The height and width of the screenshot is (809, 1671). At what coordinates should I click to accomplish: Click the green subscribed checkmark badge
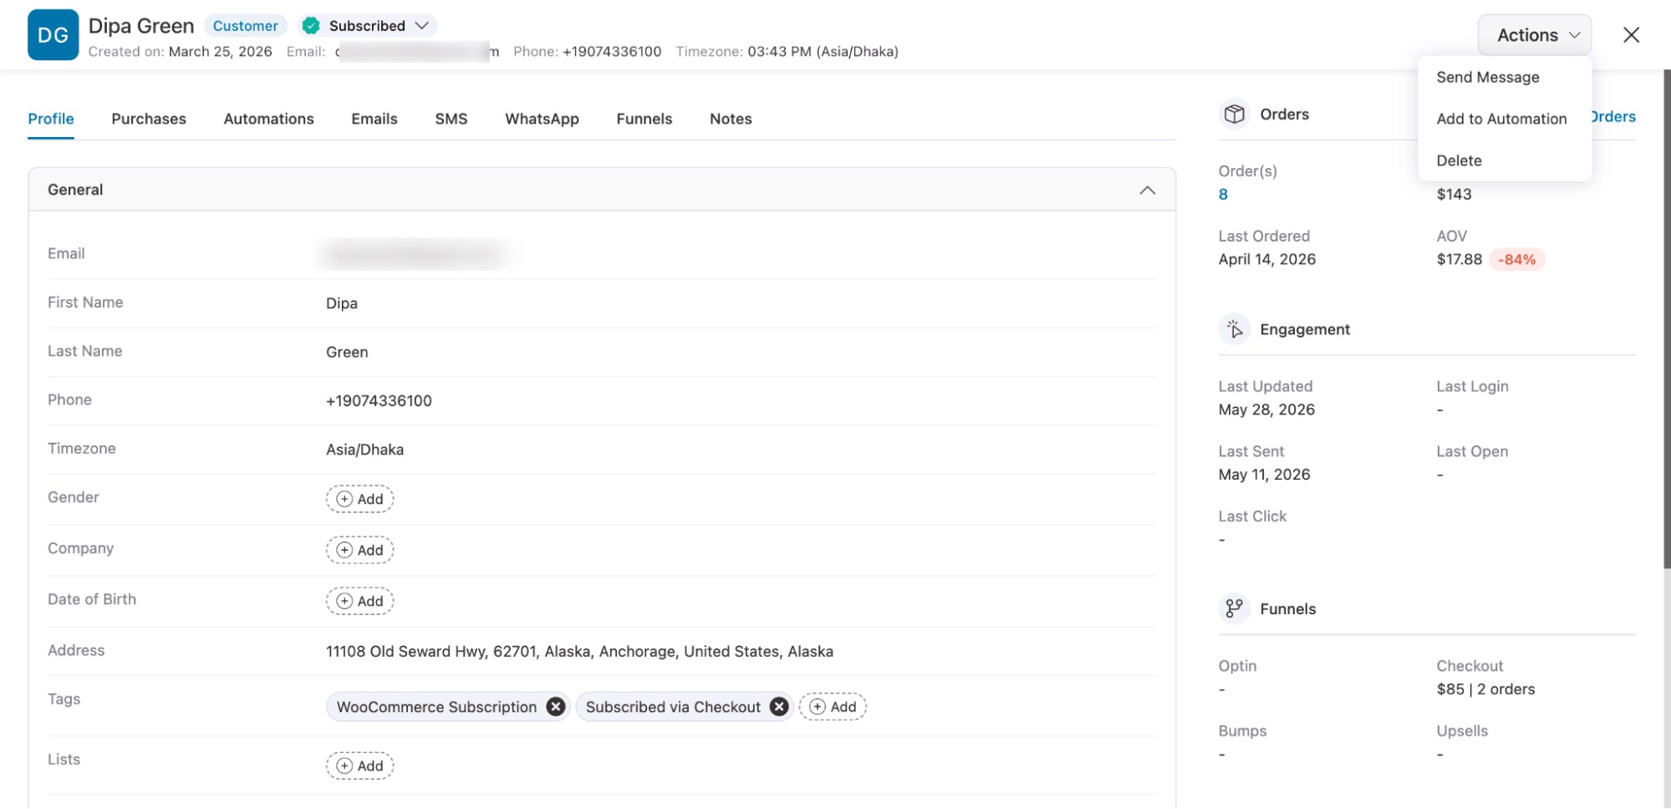click(311, 26)
